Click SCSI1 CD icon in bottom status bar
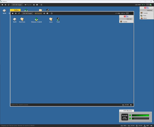This screenshot has width=154, height=127. [137, 126]
